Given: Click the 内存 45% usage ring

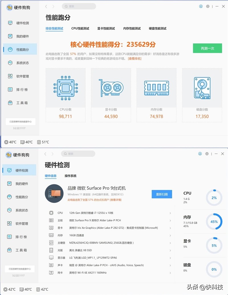Looking at the screenshot, I should point(214,221).
